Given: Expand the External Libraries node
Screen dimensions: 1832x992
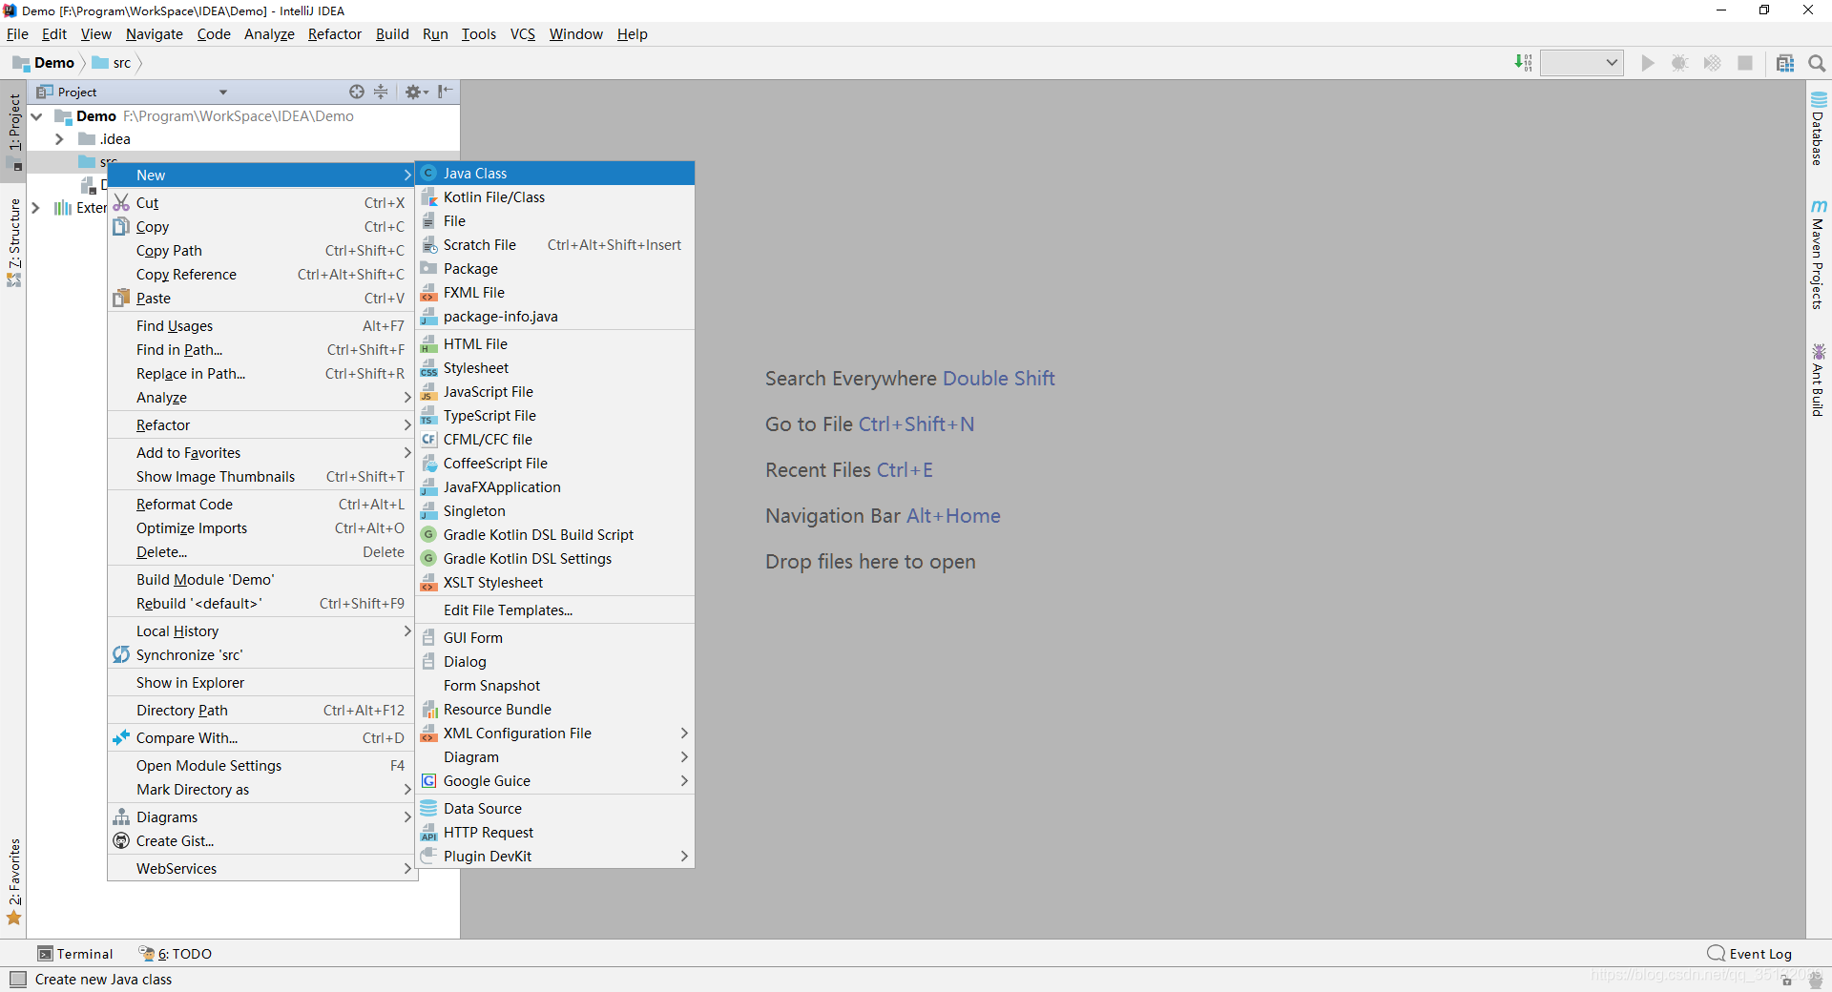Looking at the screenshot, I should [x=37, y=208].
